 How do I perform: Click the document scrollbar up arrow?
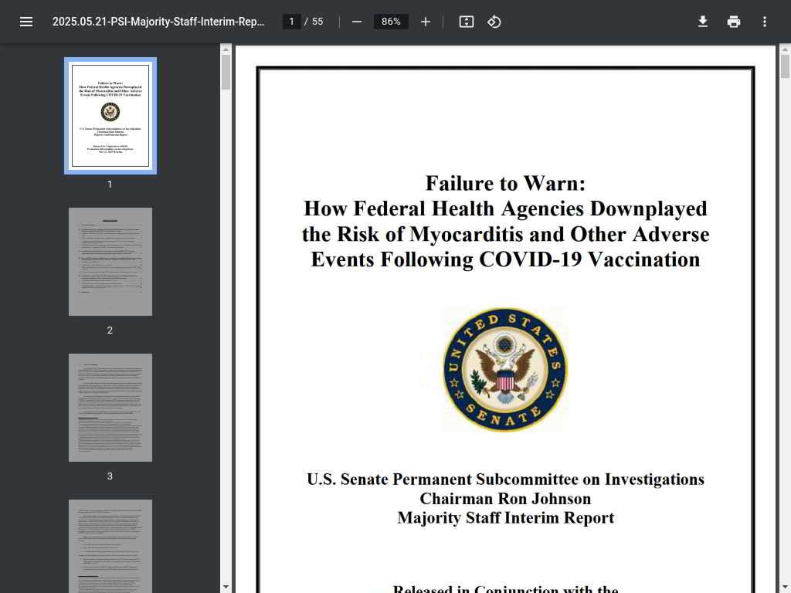[785, 49]
